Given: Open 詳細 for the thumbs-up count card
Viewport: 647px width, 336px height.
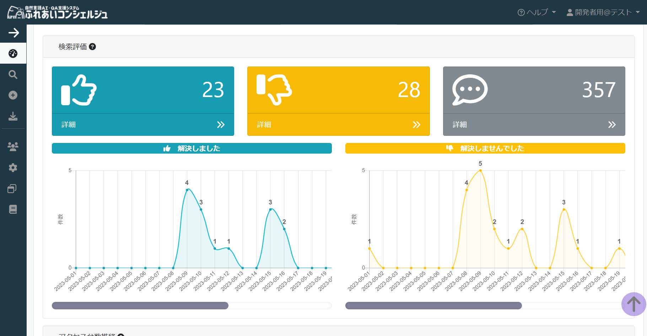Looking at the screenshot, I should (x=143, y=124).
